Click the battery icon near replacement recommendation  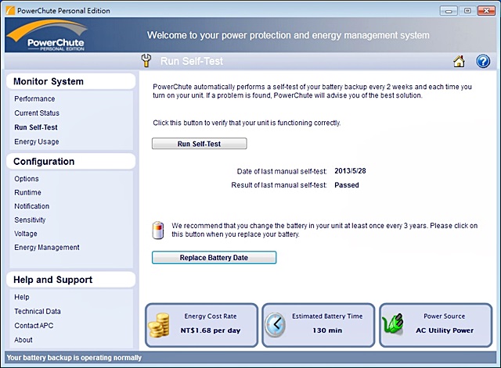click(x=158, y=230)
